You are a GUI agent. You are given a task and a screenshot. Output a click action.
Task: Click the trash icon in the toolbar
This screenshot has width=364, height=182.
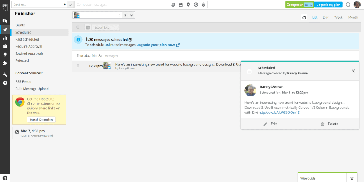point(88,27)
